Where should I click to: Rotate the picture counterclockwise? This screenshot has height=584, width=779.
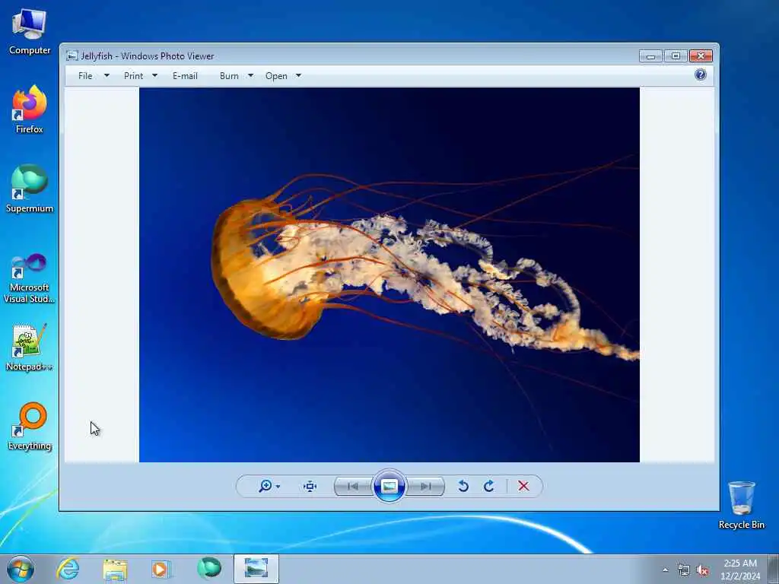click(463, 486)
